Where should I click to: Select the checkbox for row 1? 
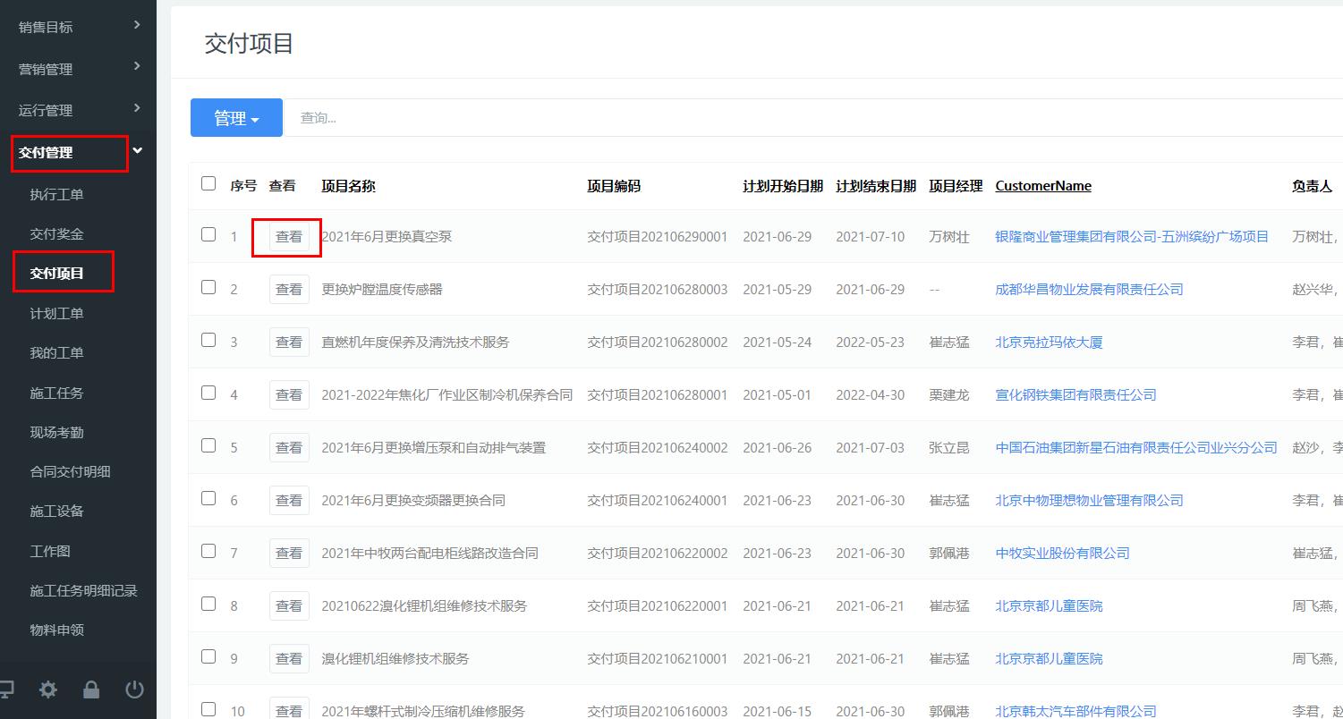click(208, 235)
